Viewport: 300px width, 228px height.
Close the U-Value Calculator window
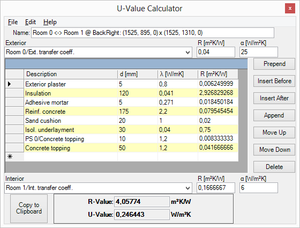click(x=290, y=9)
